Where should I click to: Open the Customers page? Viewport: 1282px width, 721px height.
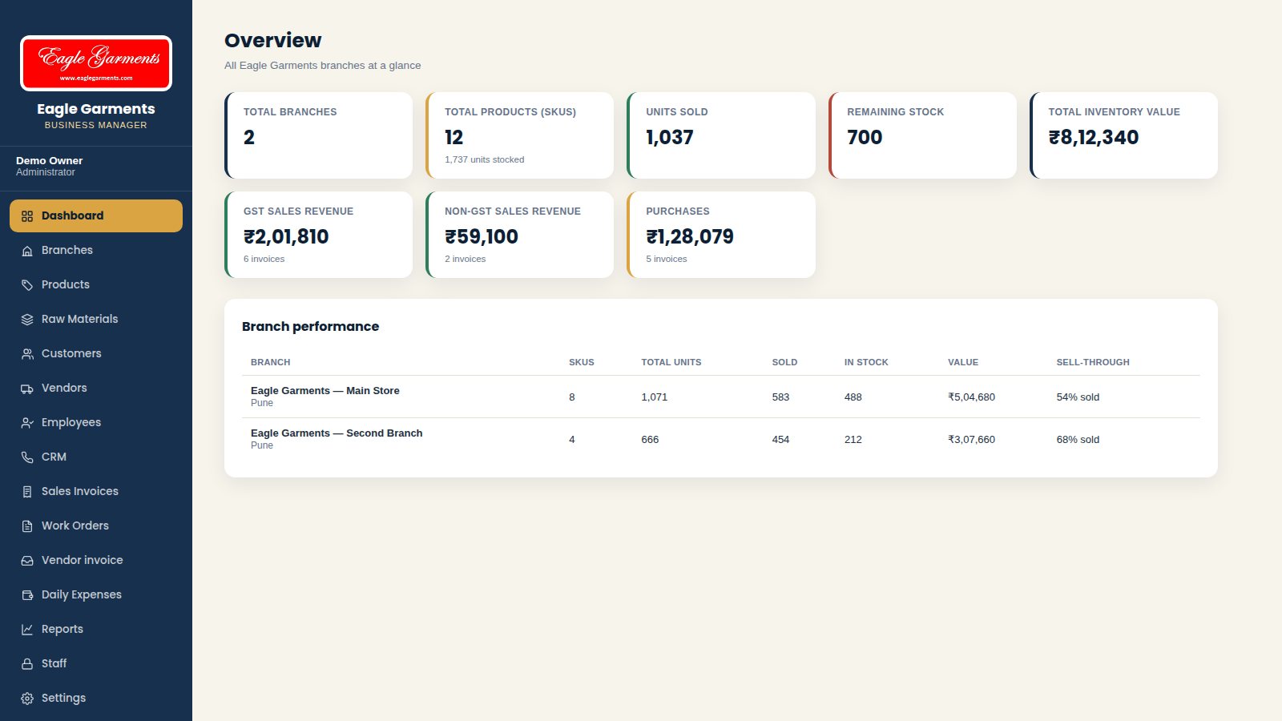tap(96, 354)
